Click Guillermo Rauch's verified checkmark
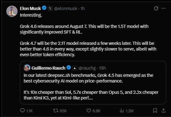Screen dimensions: 171x117 tap(69, 67)
